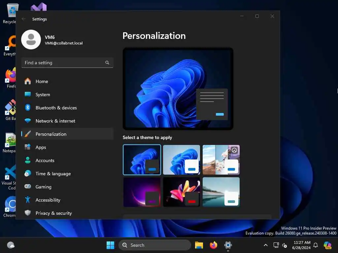
Task: Apply the purple Glow theme
Action: [x=142, y=192]
